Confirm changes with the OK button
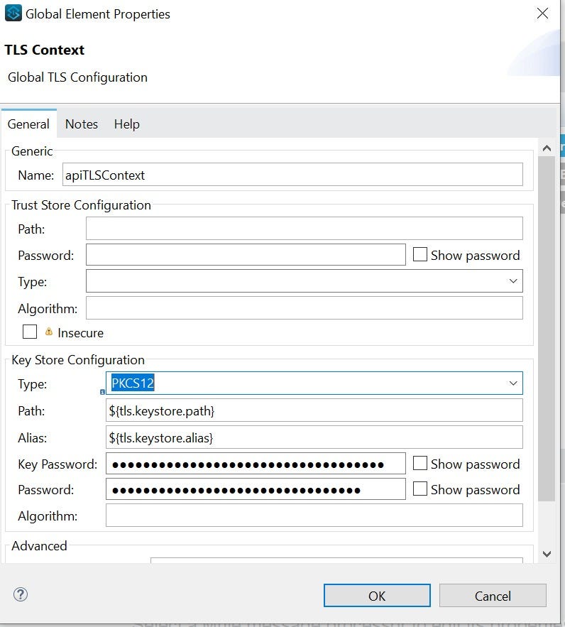 pyautogui.click(x=377, y=595)
